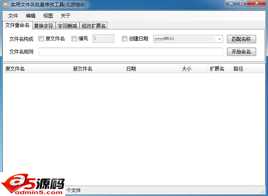Screen dimensions: 268x196
Task: Expand the yyyyMMdd date format dropdown
Action: pyautogui.click(x=219, y=39)
